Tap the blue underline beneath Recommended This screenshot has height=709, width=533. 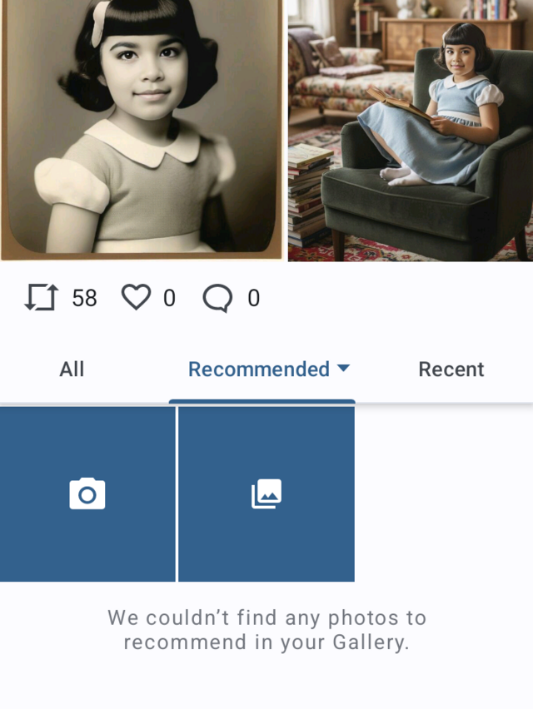(x=262, y=402)
